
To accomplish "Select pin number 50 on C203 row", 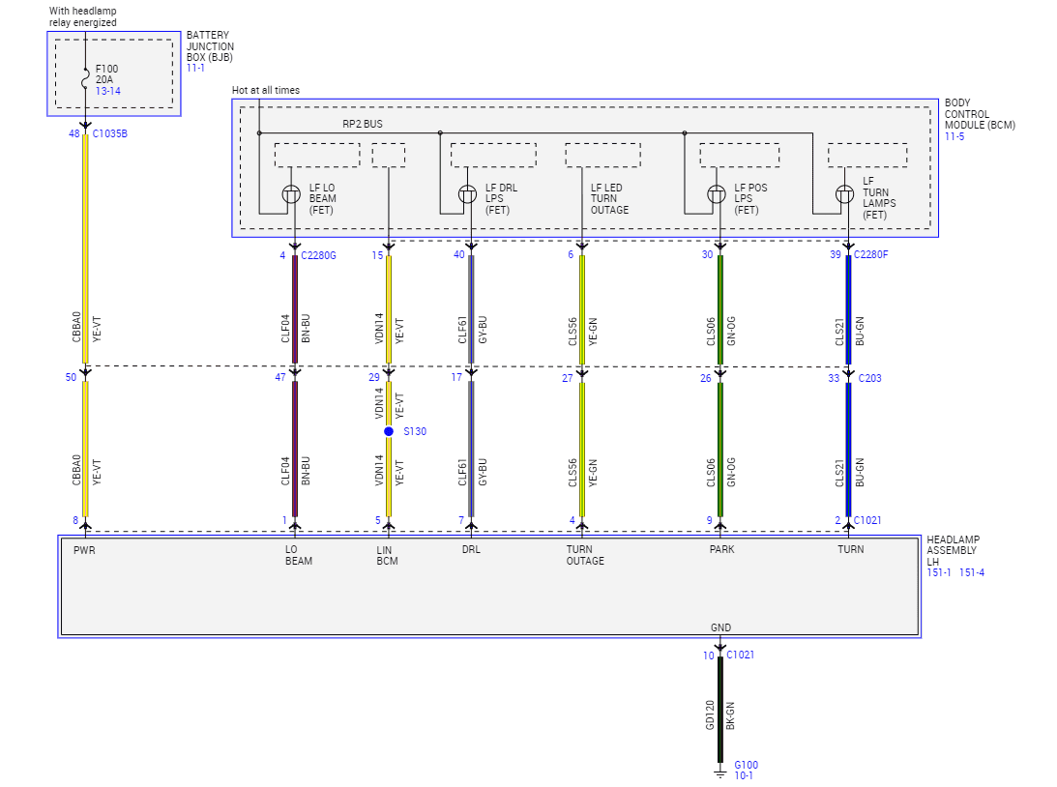I will pyautogui.click(x=71, y=377).
